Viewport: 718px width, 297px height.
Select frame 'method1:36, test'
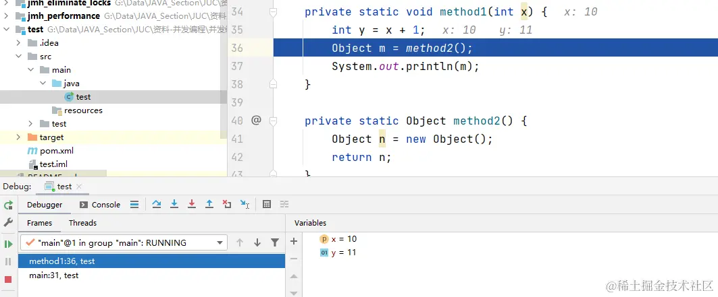coord(151,261)
